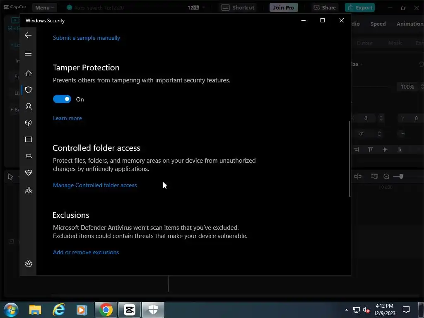The height and width of the screenshot is (318, 424).
Task: Go back in Windows Security
Action: click(x=28, y=35)
